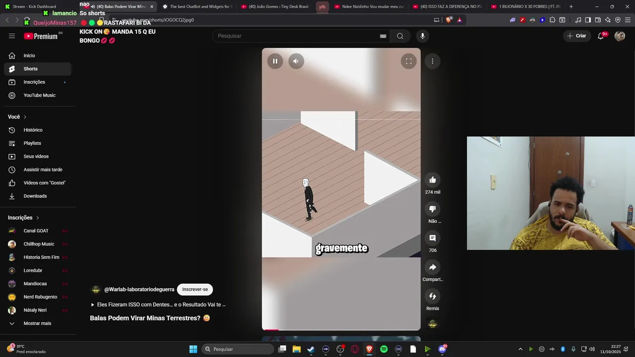635x357 pixels.
Task: Open YouTube notifications bell
Action: point(601,36)
